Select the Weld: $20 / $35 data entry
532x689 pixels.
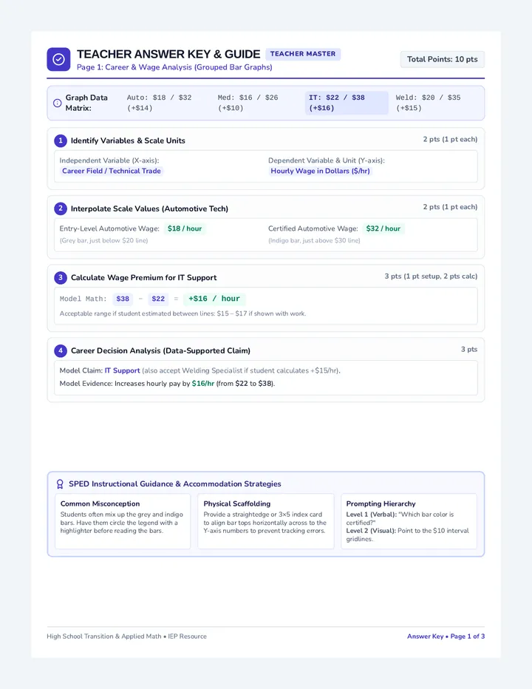tap(429, 103)
